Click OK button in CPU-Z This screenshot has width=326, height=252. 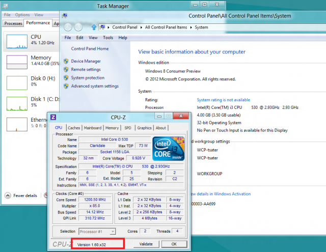(174, 244)
